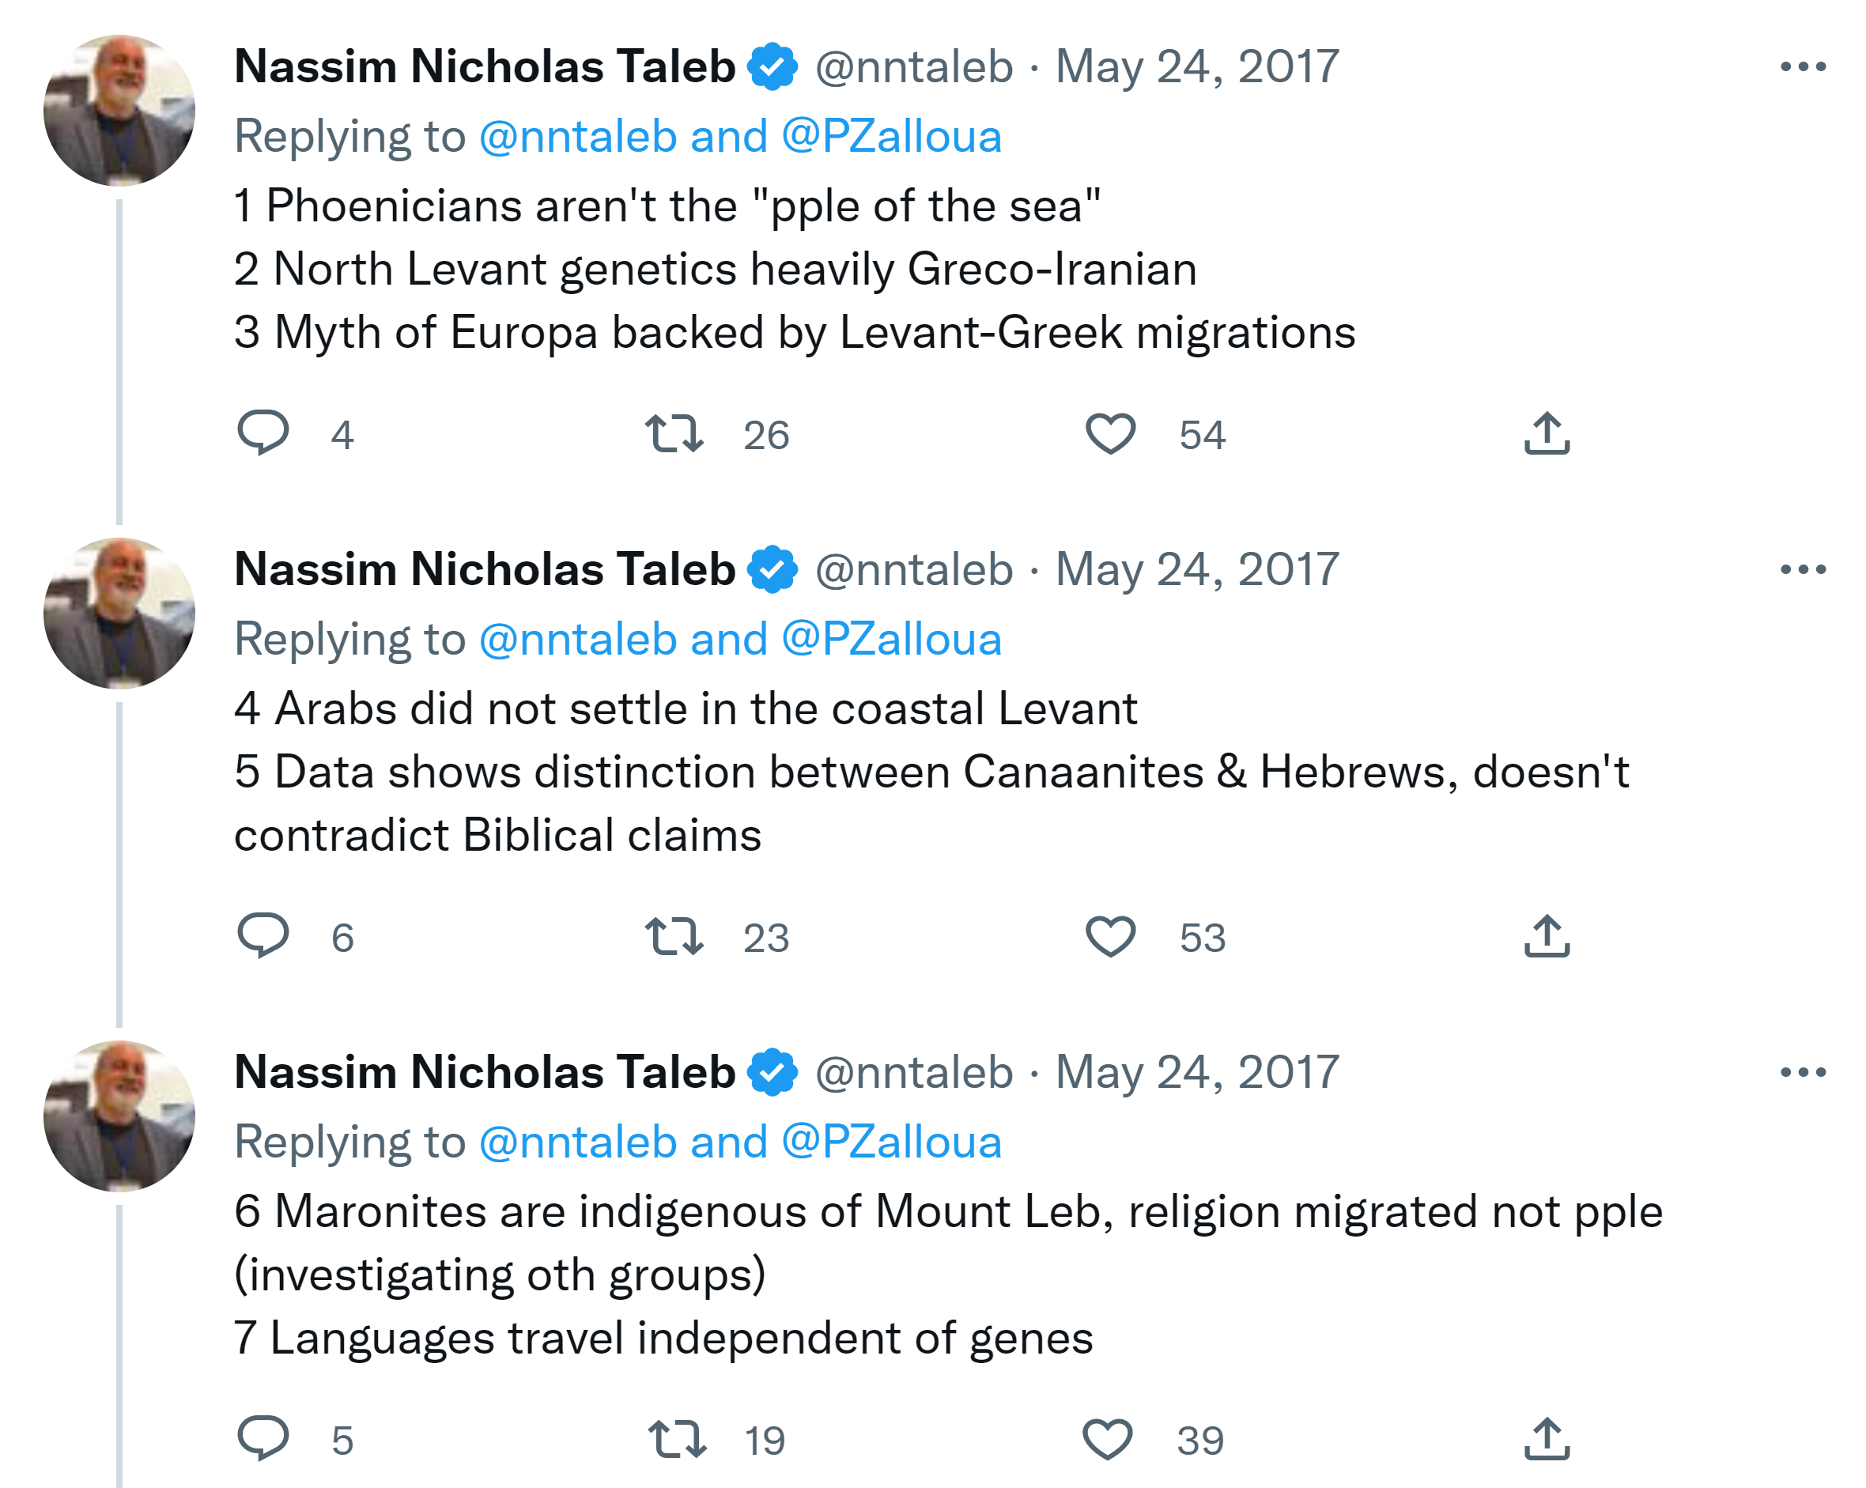The image size is (1866, 1488).
Task: Click Nassim Nicholas Taleb name on third tweet
Action: pyautogui.click(x=485, y=1072)
